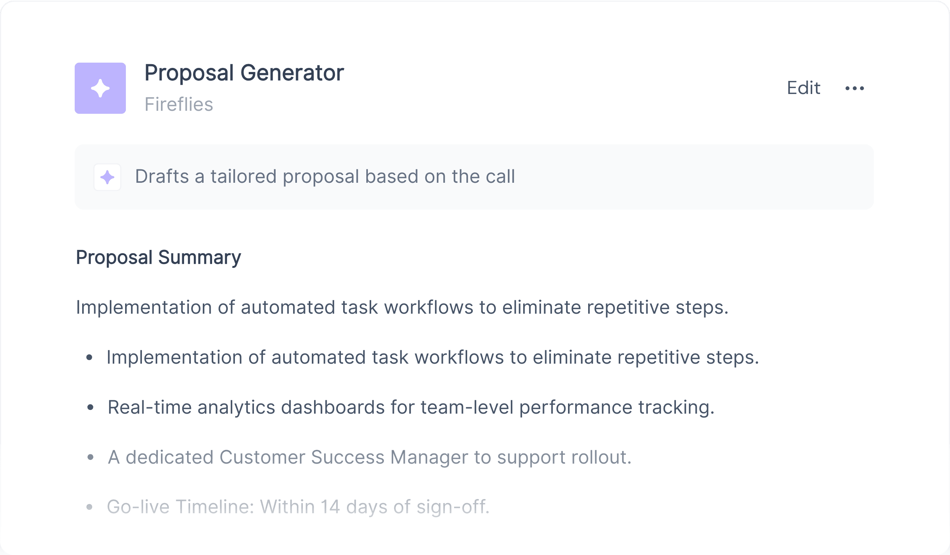
Task: Select the Proposal Generator title
Action: 244,73
